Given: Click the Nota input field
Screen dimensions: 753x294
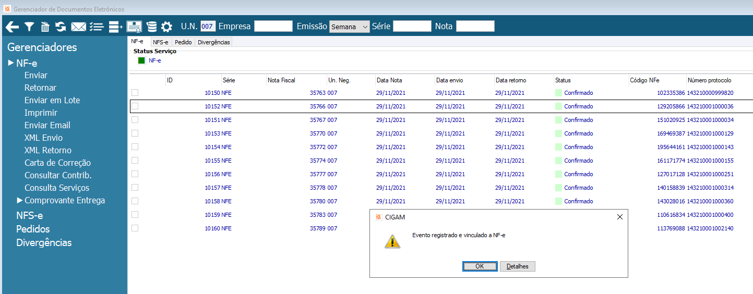Looking at the screenshot, I should click(475, 27).
